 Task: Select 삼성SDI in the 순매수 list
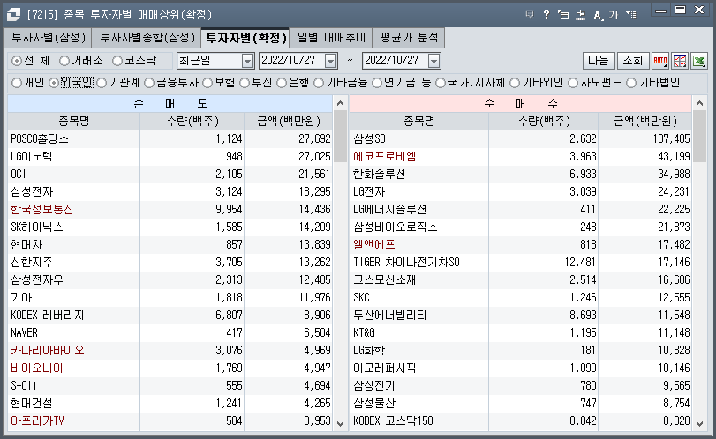point(521,139)
